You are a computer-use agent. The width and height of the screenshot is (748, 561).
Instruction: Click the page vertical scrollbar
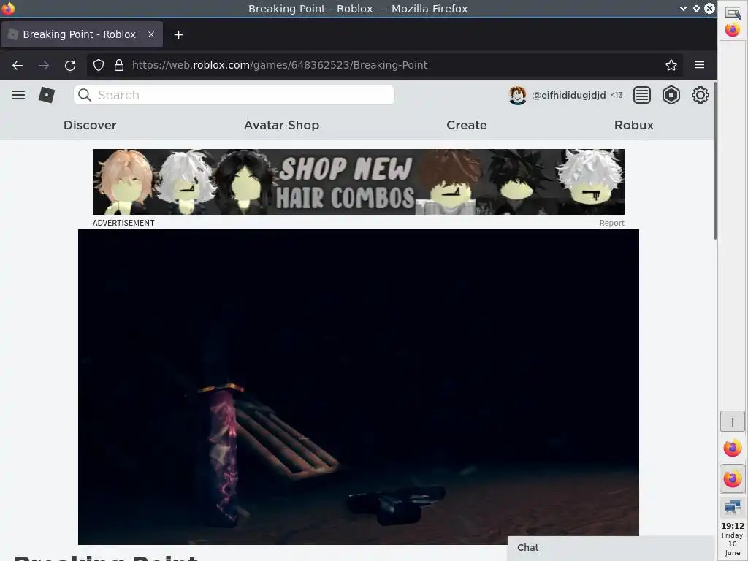(x=714, y=161)
